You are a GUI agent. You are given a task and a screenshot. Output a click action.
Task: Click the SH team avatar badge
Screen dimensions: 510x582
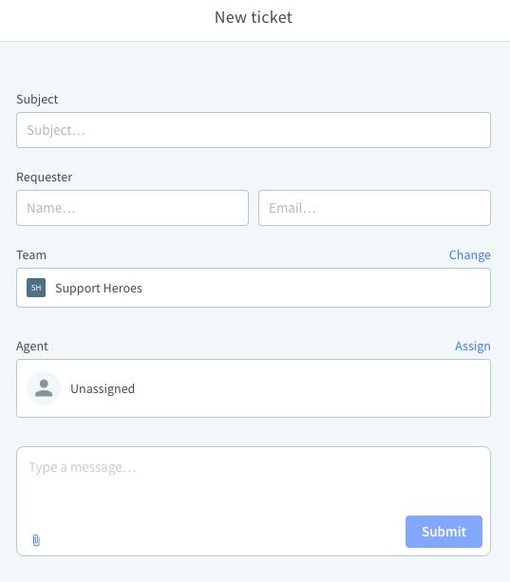(x=36, y=288)
